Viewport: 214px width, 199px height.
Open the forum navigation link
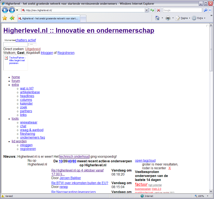(16, 81)
